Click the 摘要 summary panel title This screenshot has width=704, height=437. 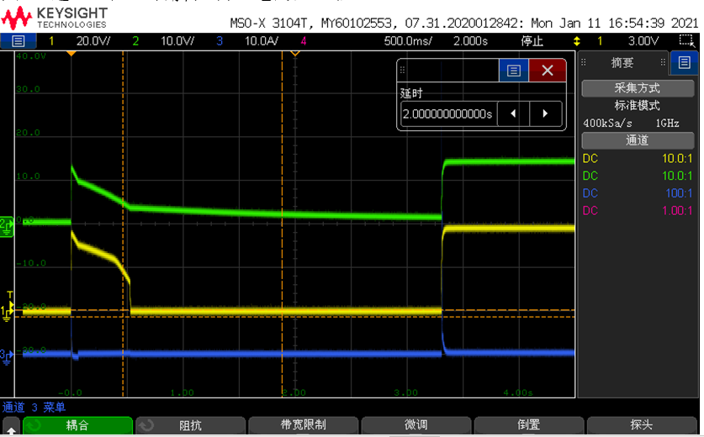[622, 63]
